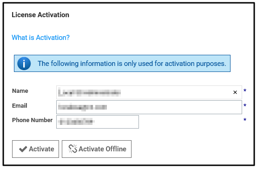Clear the Name field with the X icon
The width and height of the screenshot is (257, 169).
click(235, 92)
